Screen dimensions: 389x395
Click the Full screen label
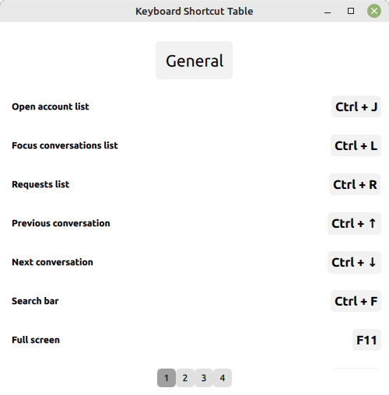pos(36,340)
